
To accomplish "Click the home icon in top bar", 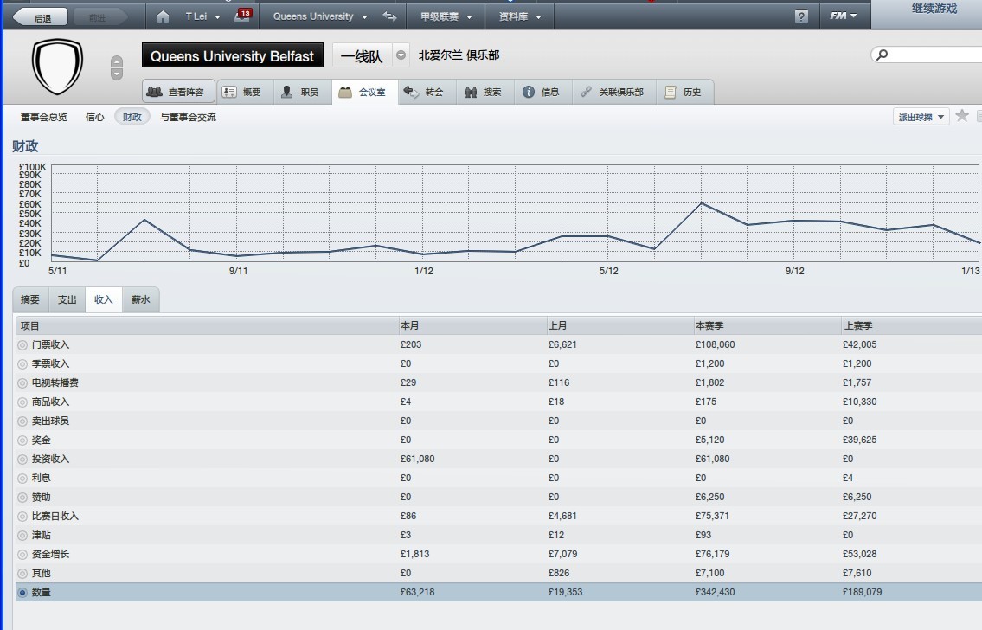I will (163, 16).
